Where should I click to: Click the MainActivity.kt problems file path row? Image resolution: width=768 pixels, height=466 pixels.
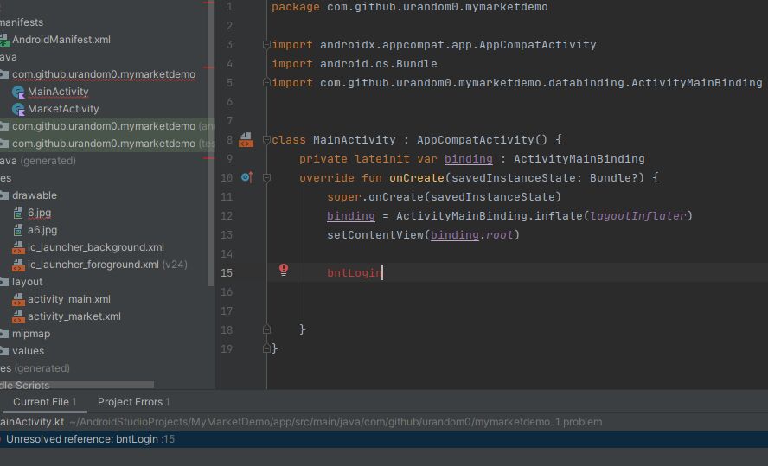[x=384, y=422]
